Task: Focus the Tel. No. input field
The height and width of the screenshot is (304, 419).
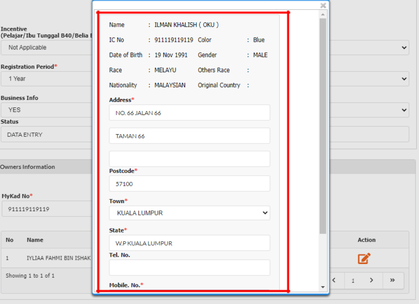Action: (x=189, y=267)
